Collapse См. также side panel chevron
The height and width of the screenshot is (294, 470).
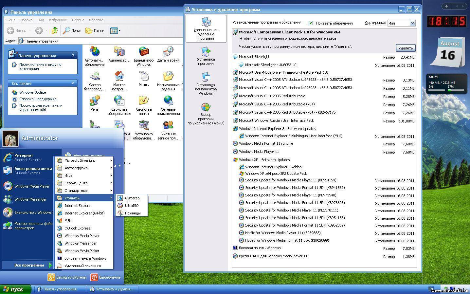click(73, 83)
